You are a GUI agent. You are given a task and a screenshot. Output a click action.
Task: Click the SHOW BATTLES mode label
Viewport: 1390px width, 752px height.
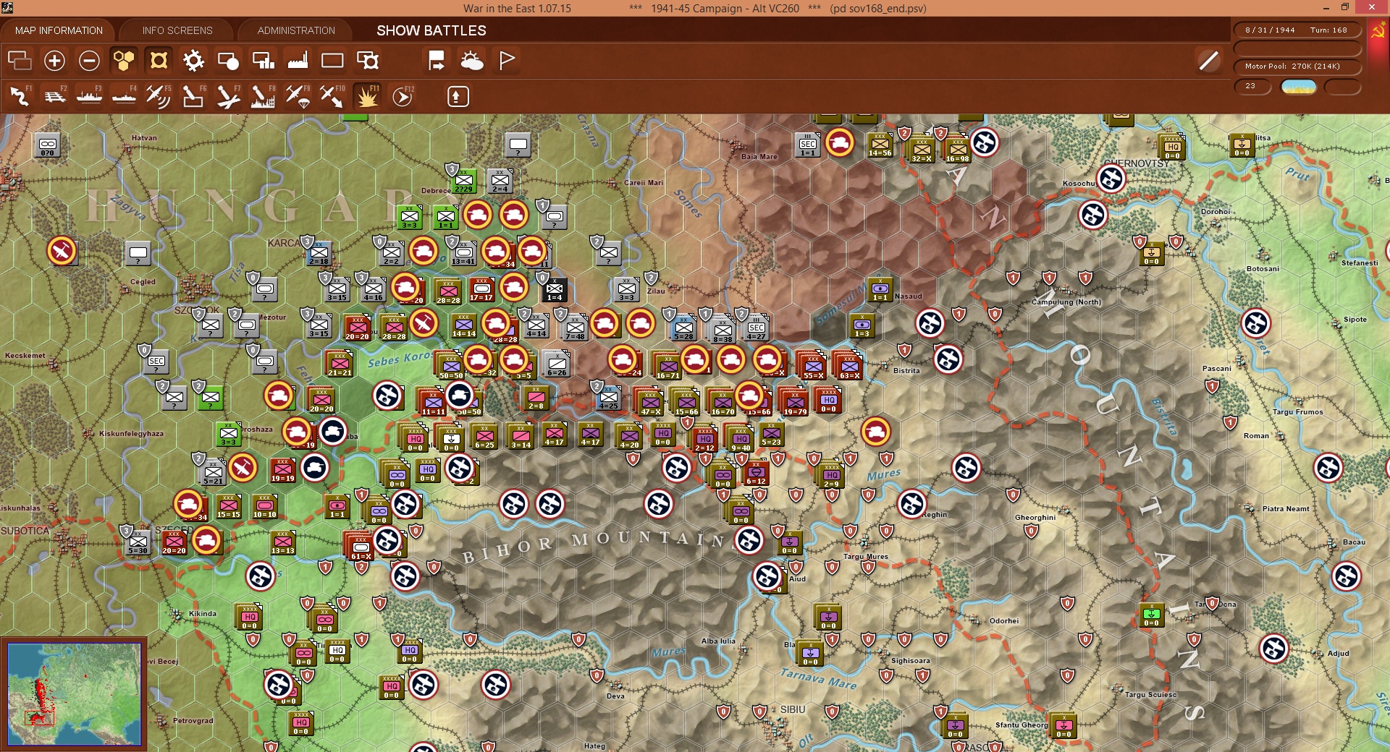click(431, 30)
